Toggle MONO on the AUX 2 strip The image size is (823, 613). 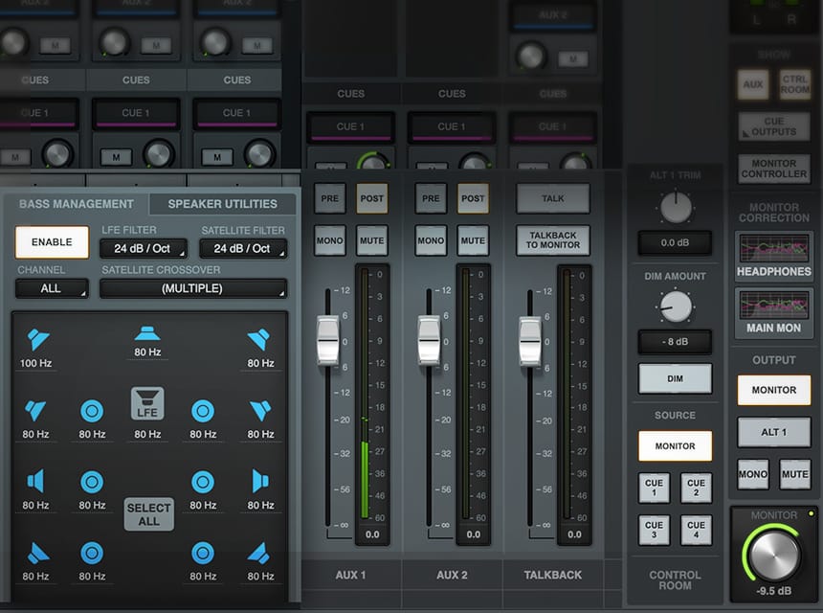point(431,240)
